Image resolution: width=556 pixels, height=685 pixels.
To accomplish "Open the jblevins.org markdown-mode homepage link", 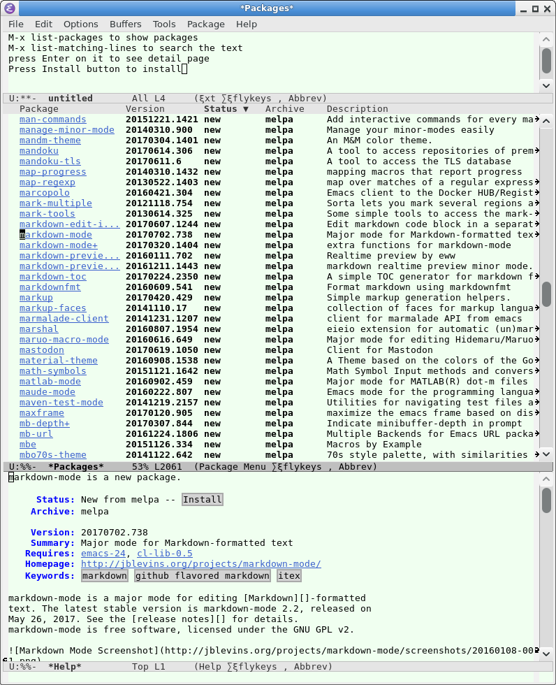I will 201,564.
